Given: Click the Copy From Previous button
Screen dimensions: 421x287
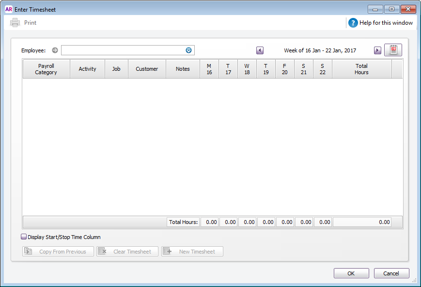Looking at the screenshot, I should pos(58,252).
